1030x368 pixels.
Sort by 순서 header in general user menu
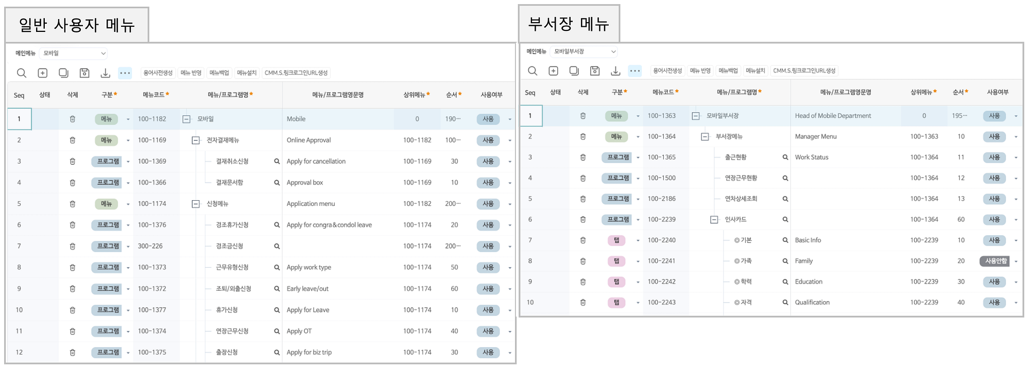click(454, 95)
